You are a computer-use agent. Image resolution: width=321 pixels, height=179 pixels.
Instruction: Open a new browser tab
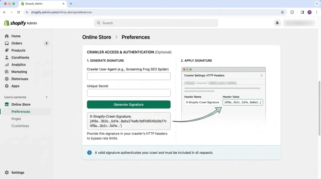point(71,4)
